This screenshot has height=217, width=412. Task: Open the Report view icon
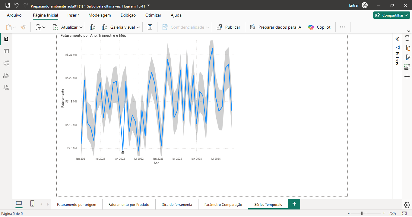pos(6,39)
